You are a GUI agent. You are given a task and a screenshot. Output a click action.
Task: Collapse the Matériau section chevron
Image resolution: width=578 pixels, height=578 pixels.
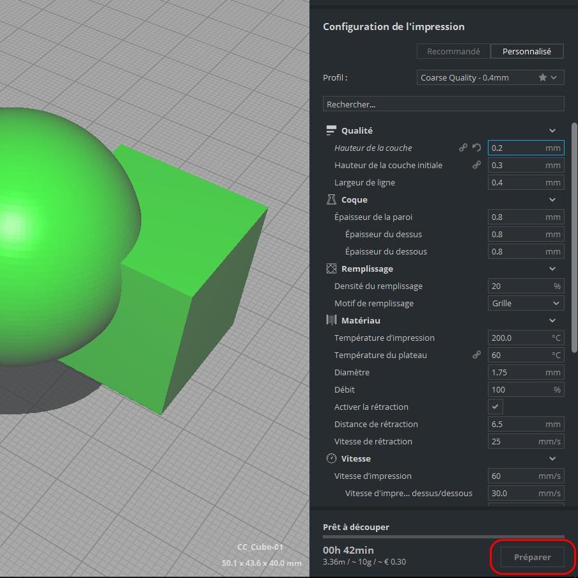[552, 320]
